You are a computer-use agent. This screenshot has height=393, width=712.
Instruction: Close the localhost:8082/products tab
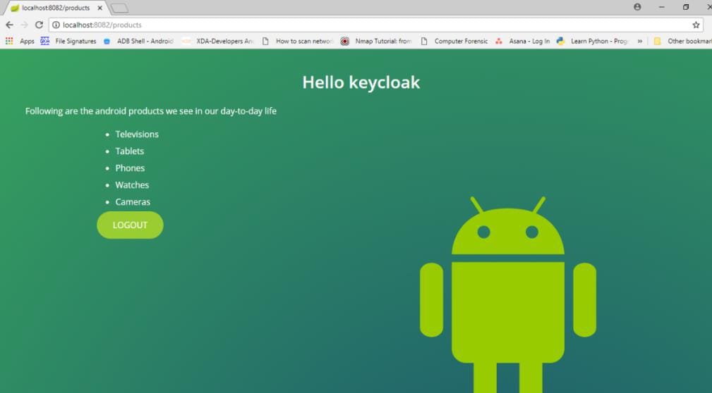(x=100, y=8)
